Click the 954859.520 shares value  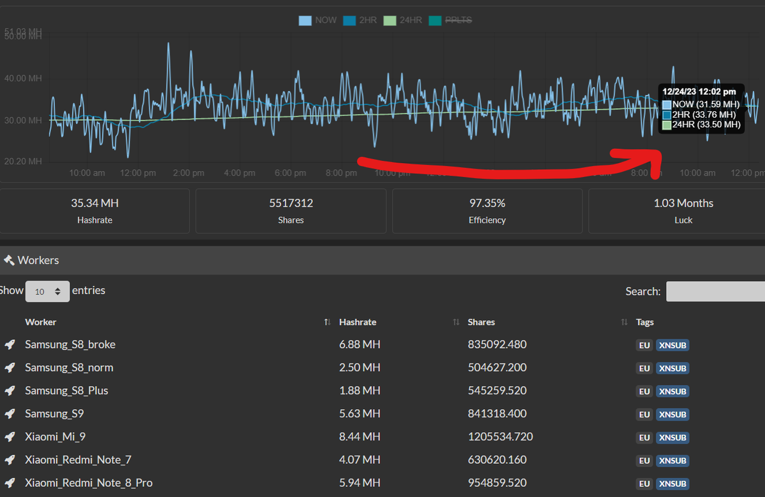(497, 482)
